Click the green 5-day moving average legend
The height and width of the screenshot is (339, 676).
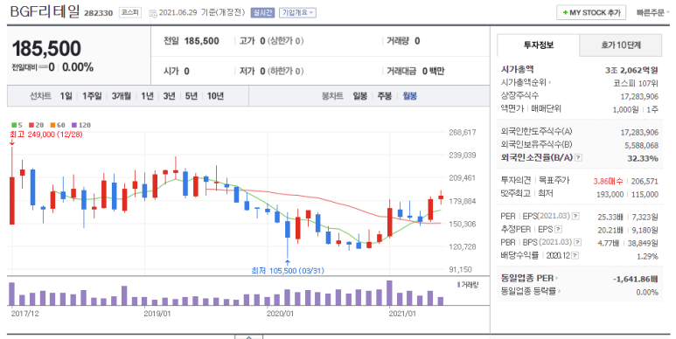click(x=17, y=125)
